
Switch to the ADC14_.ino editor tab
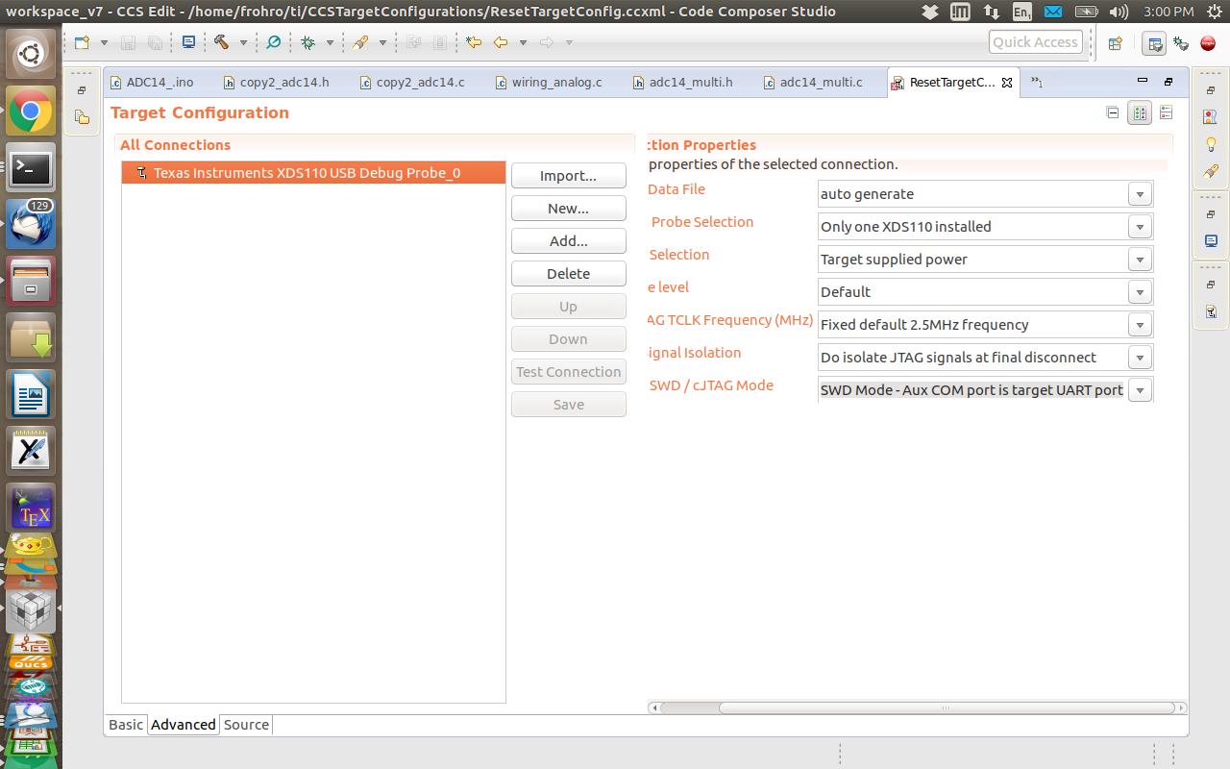tap(152, 82)
